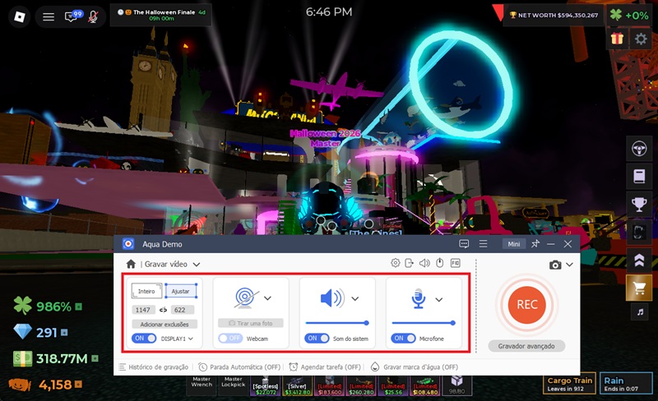Click Tirar uma foto button

(x=251, y=323)
